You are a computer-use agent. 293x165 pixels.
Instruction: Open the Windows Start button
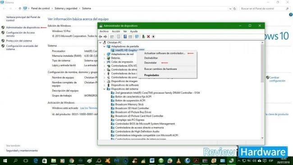pos(5,160)
